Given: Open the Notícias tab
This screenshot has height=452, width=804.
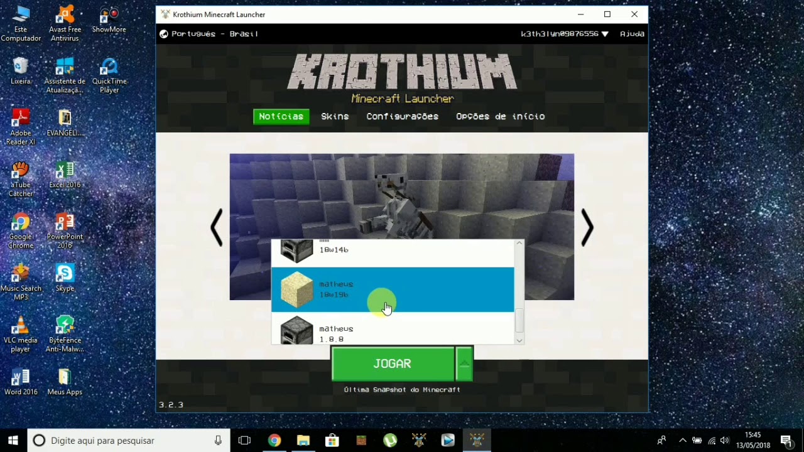Looking at the screenshot, I should (x=281, y=116).
